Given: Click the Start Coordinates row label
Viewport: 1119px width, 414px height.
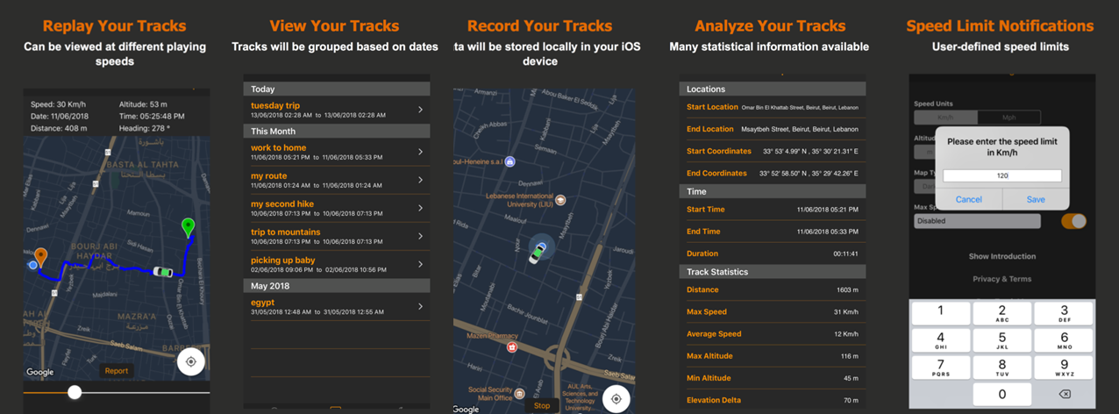Looking at the screenshot, I should point(719,151).
